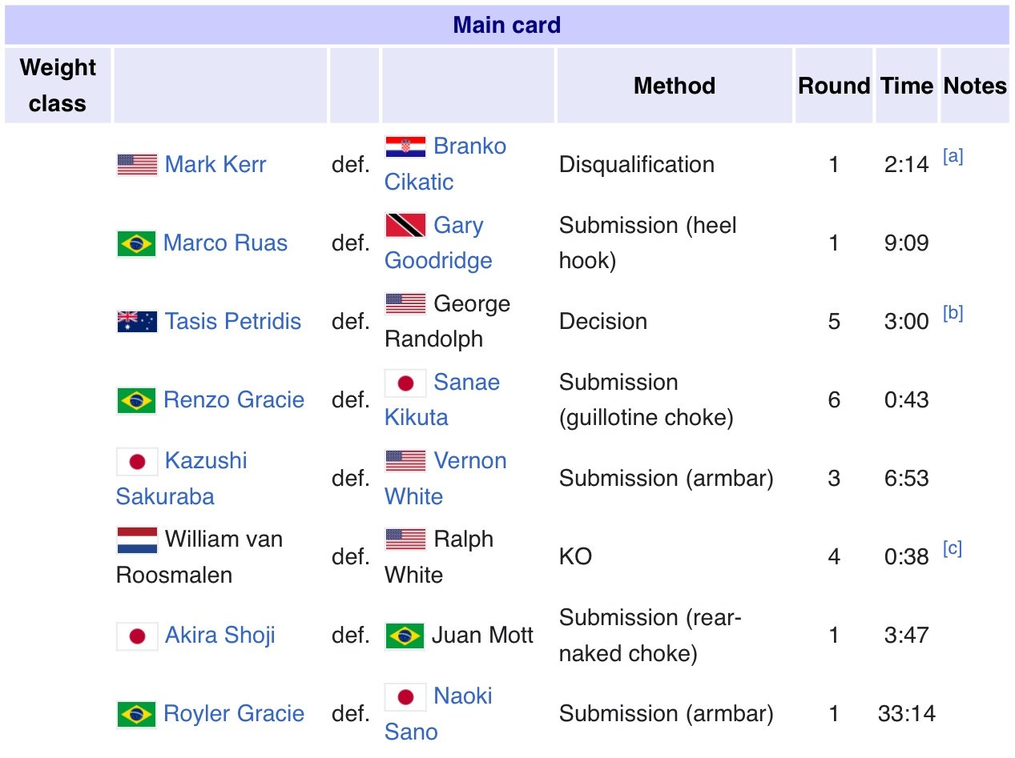Click the Netherlands flag beside William van Roosmalen
Viewport: 1015px width, 758px height.
pyautogui.click(x=137, y=540)
